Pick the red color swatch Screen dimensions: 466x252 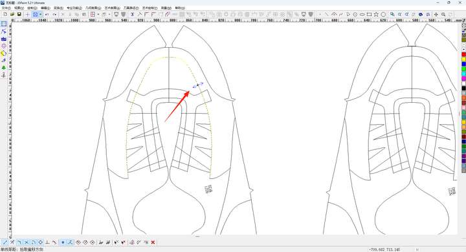point(463,54)
